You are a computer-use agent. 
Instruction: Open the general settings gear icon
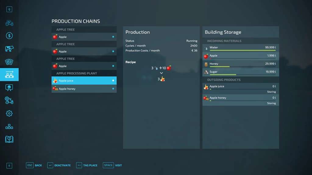pos(9,113)
